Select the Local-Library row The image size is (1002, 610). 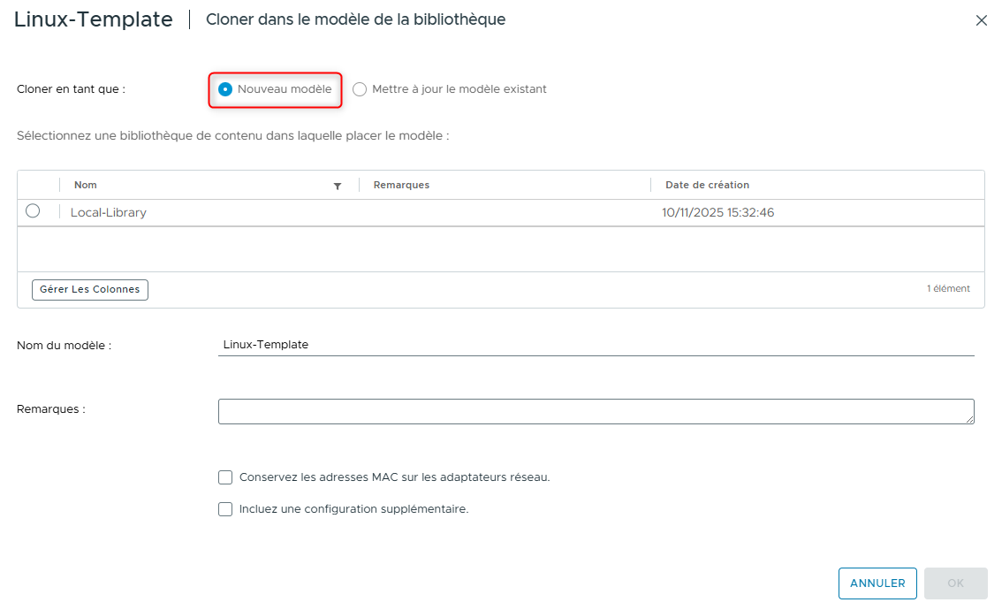pyautogui.click(x=109, y=212)
